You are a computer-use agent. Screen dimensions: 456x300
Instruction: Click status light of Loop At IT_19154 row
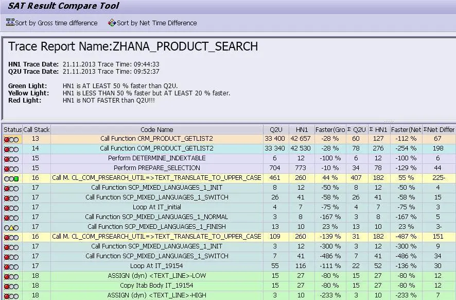coord(11,267)
